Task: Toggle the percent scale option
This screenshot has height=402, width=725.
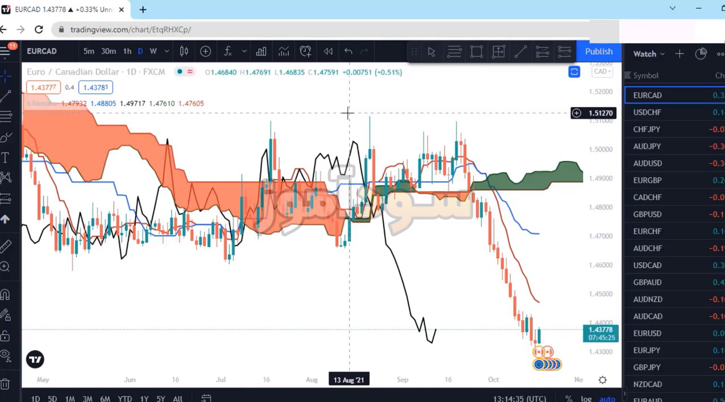Action: pos(569,399)
